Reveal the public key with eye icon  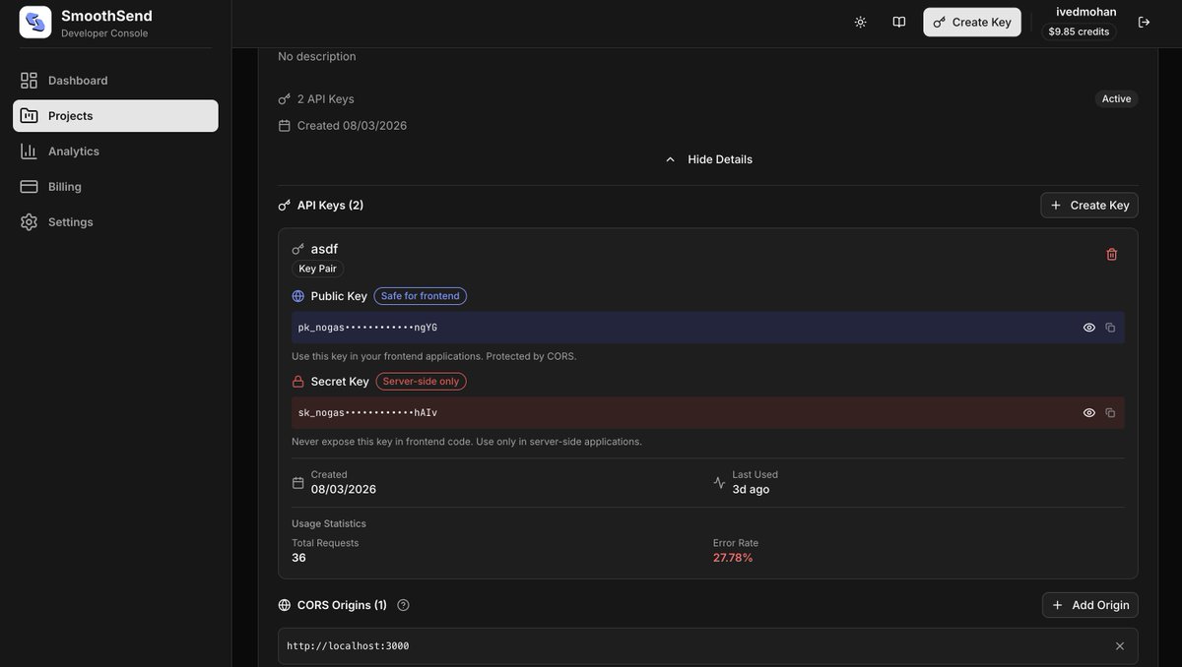1089,328
